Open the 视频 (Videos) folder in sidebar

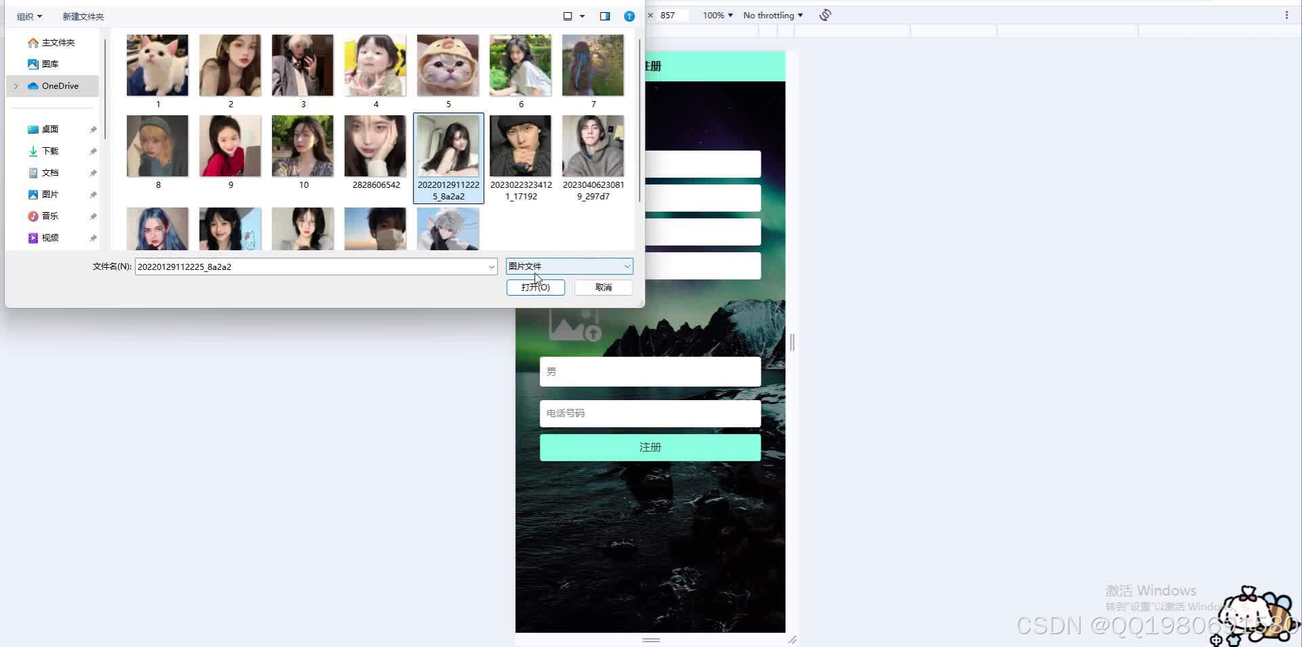pyautogui.click(x=49, y=237)
